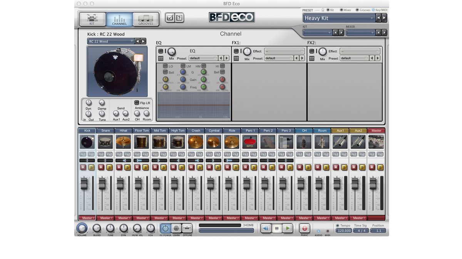
Task: Open the Heavy Kit preset dropdown
Action: click(x=339, y=18)
